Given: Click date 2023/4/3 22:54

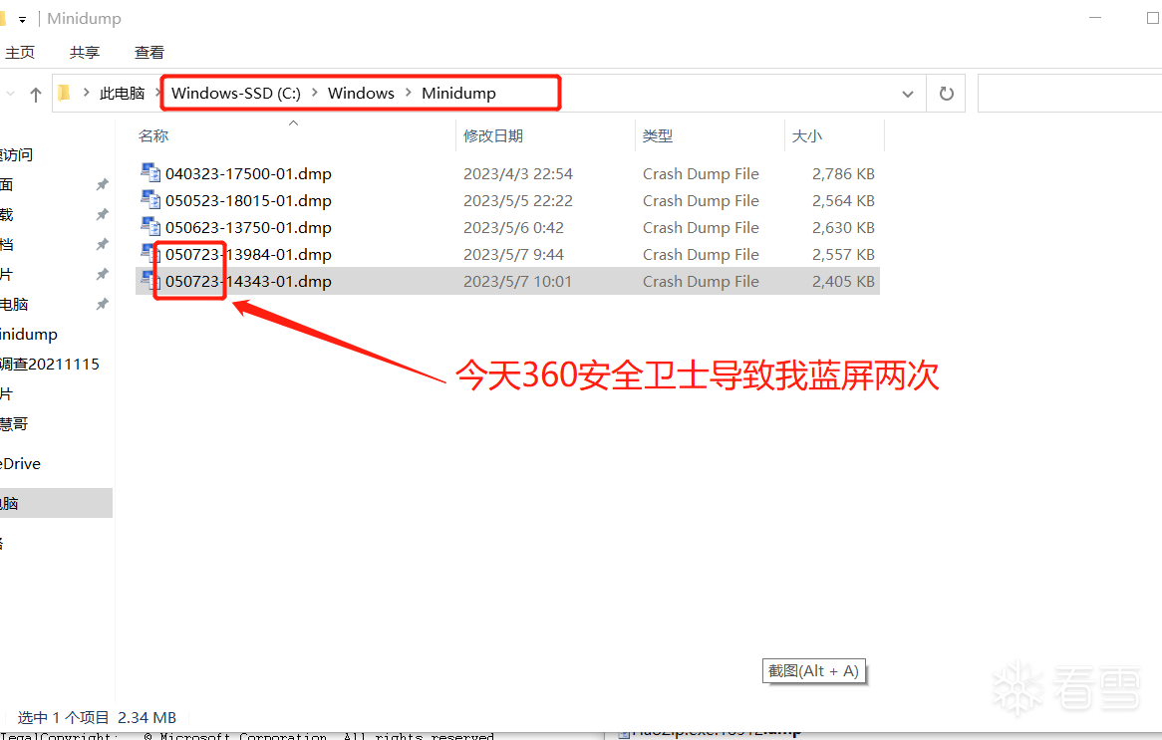Looking at the screenshot, I should click(x=518, y=174).
